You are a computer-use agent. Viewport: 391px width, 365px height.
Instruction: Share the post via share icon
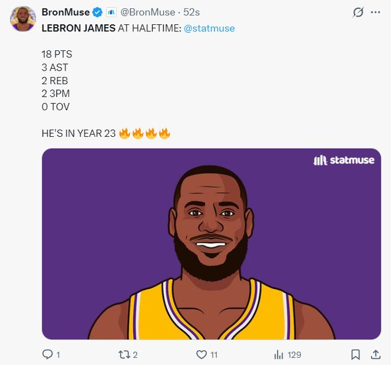[x=374, y=354]
